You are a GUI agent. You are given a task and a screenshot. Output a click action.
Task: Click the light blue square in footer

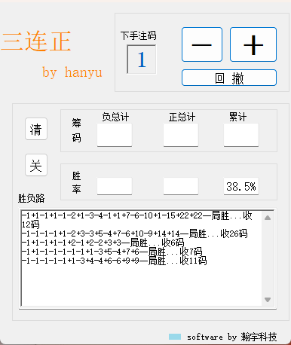[x=175, y=337]
